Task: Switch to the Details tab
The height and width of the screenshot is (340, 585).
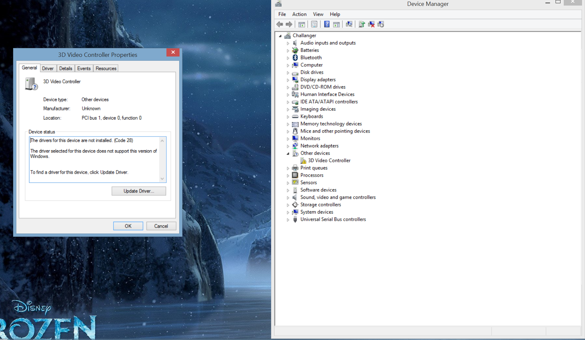Action: tap(65, 68)
